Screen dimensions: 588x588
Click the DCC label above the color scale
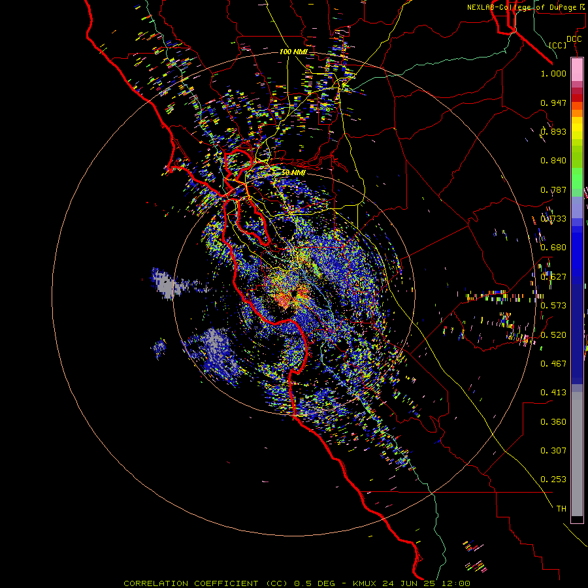(x=574, y=39)
